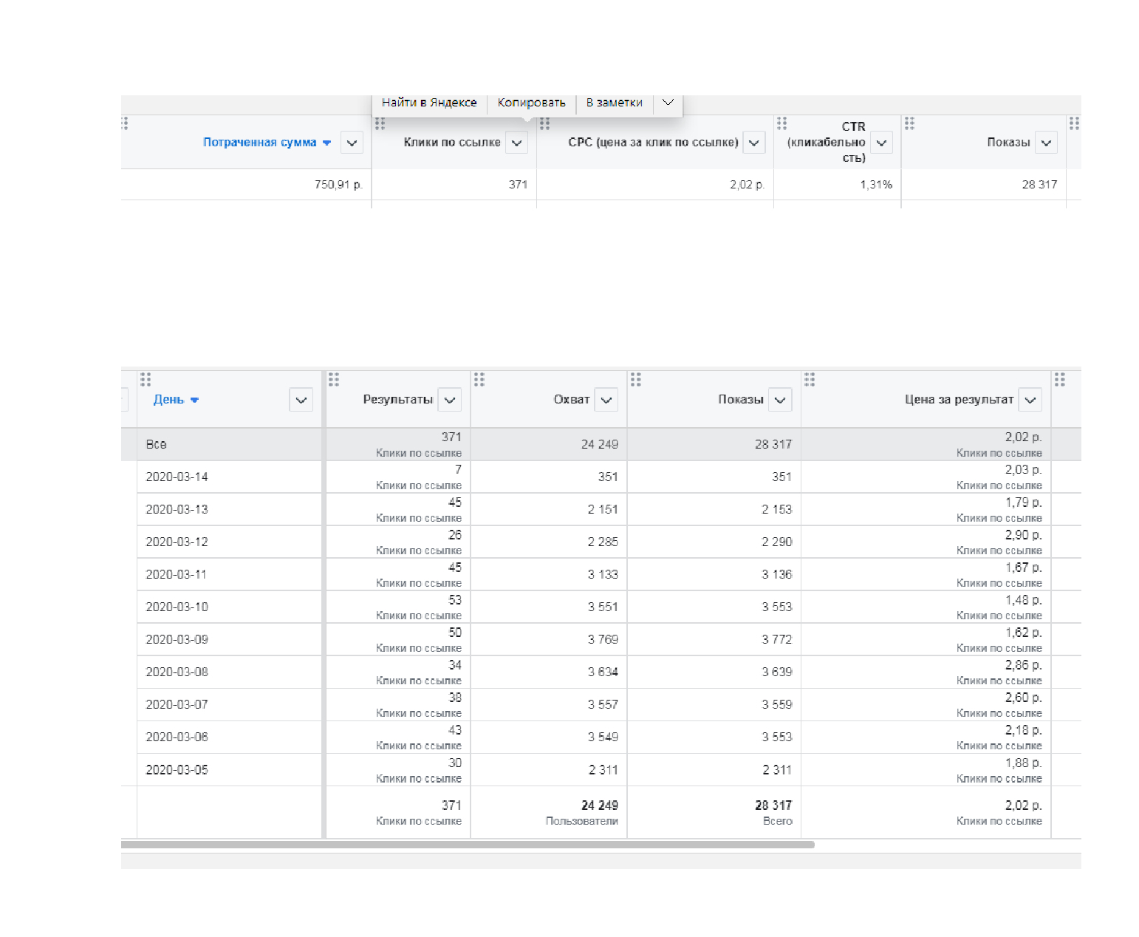This screenshot has width=1139, height=937.
Task: Sort by День column link
Action: [x=168, y=400]
